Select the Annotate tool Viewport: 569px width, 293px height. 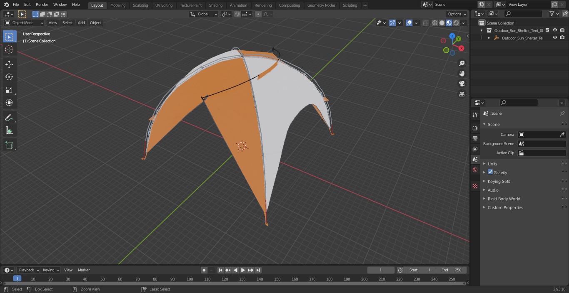coord(9,118)
